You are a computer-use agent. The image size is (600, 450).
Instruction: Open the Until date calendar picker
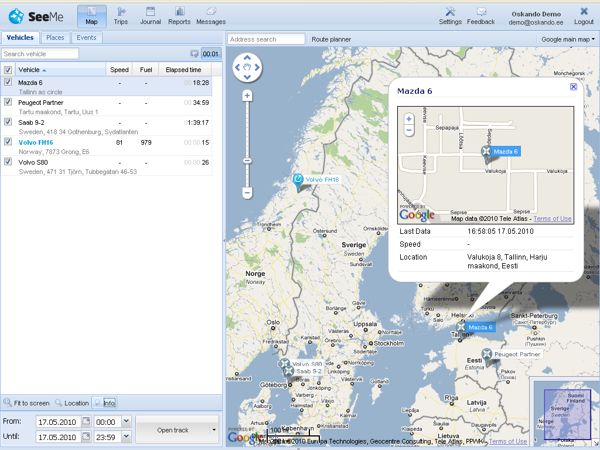87,436
